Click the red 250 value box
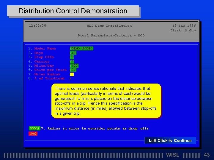The image size is (214, 160). 33,134
